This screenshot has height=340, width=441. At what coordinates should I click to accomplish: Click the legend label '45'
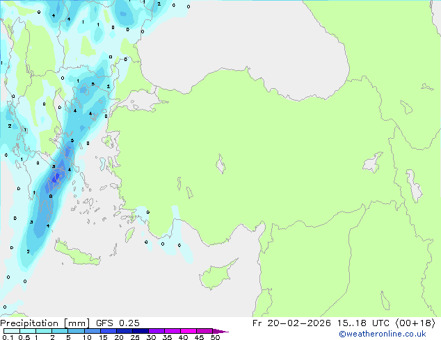tap(199, 337)
